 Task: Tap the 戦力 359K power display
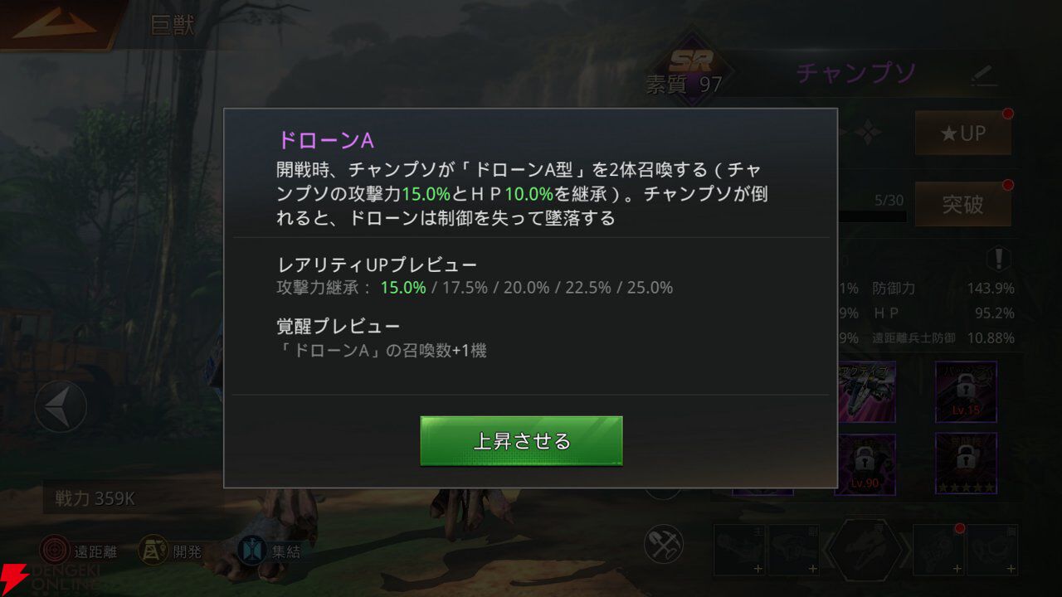coord(95,498)
